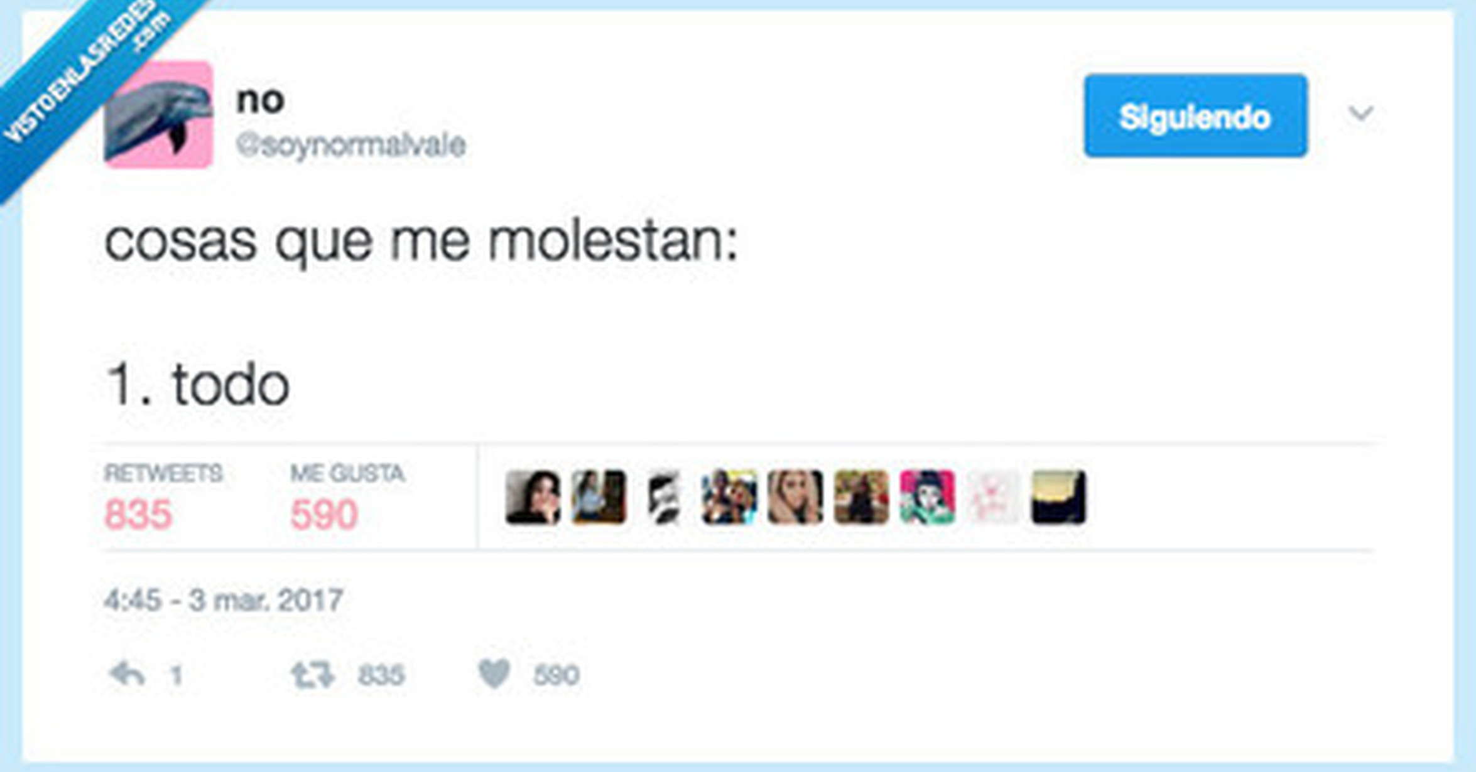
Task: View the 590 Me gusta list
Action: click(x=324, y=514)
